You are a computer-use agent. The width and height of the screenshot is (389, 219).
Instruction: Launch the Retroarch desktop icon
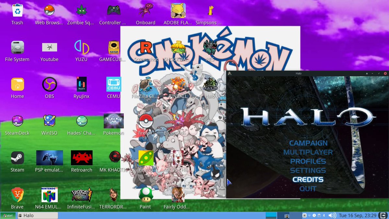pos(82,158)
